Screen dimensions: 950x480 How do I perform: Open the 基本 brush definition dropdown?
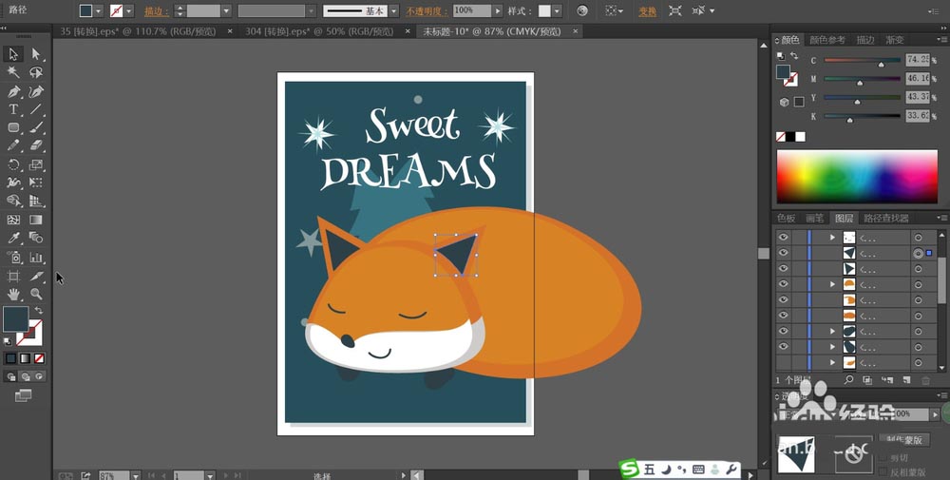394,10
